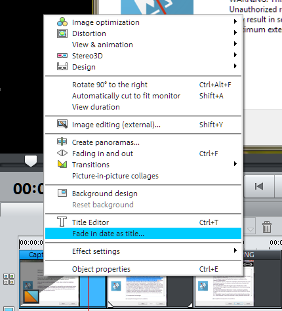Open Object properties menu entry
This screenshot has width=282, height=311.
(x=143, y=269)
